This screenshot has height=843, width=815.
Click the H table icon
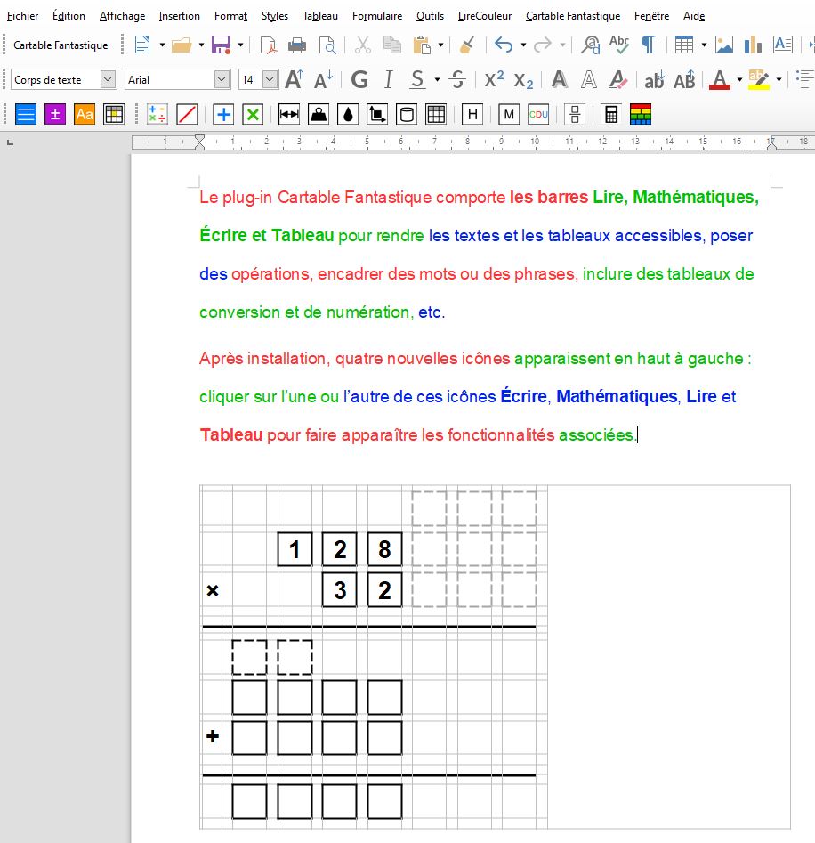[x=472, y=115]
